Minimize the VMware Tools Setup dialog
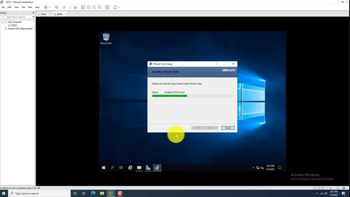 (217, 64)
